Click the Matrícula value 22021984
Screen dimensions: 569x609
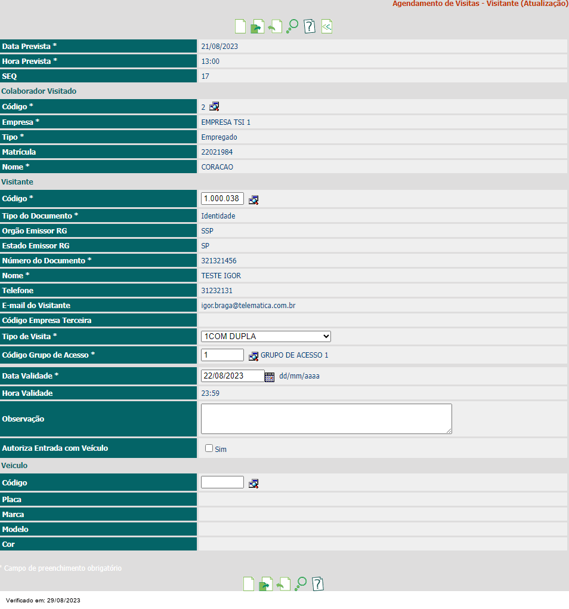pos(217,152)
